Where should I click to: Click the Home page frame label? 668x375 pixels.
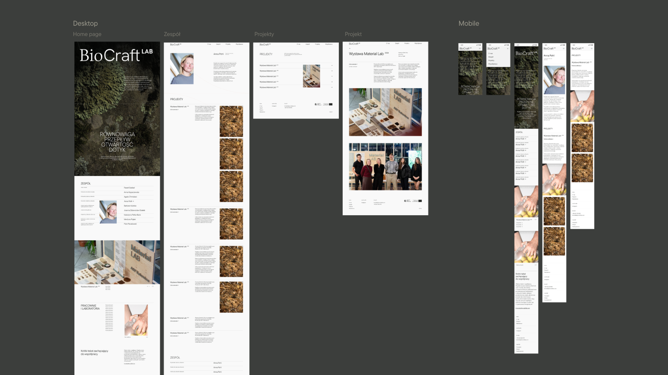tap(87, 34)
